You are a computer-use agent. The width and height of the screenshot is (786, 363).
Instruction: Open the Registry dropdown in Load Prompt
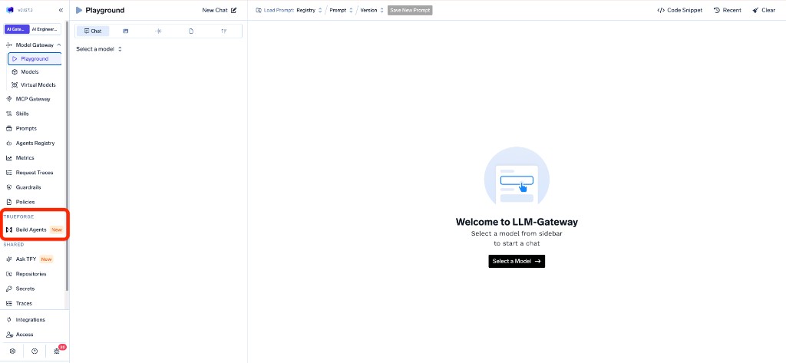tap(309, 10)
